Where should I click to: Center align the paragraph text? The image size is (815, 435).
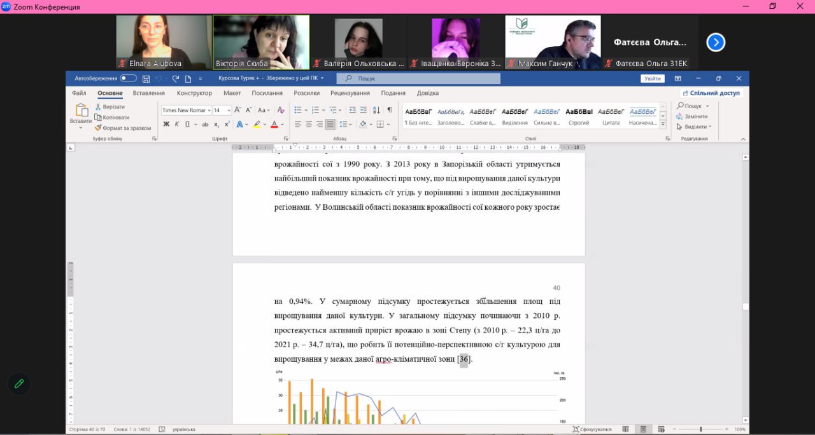[x=309, y=125]
